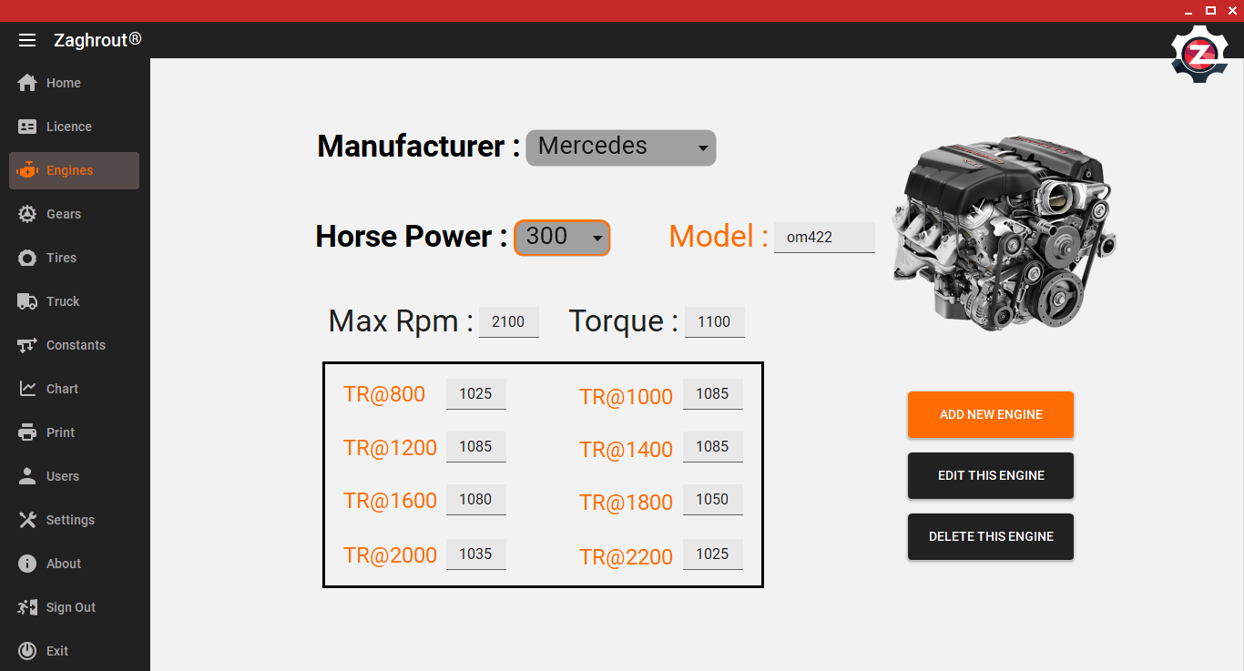This screenshot has height=671, width=1244.
Task: Go to the Licence page
Action: [75, 127]
